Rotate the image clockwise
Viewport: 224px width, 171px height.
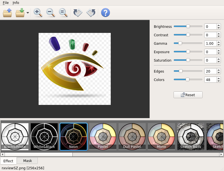click(x=91, y=13)
